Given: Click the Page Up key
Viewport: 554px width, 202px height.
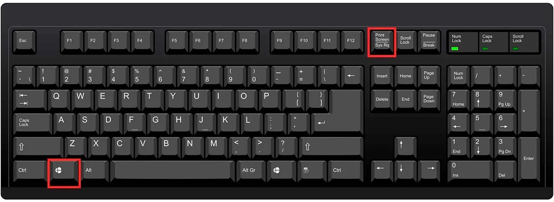Looking at the screenshot, I should 429,76.
